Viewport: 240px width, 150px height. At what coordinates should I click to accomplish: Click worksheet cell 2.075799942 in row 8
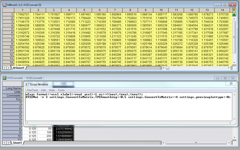coord(64,129)
